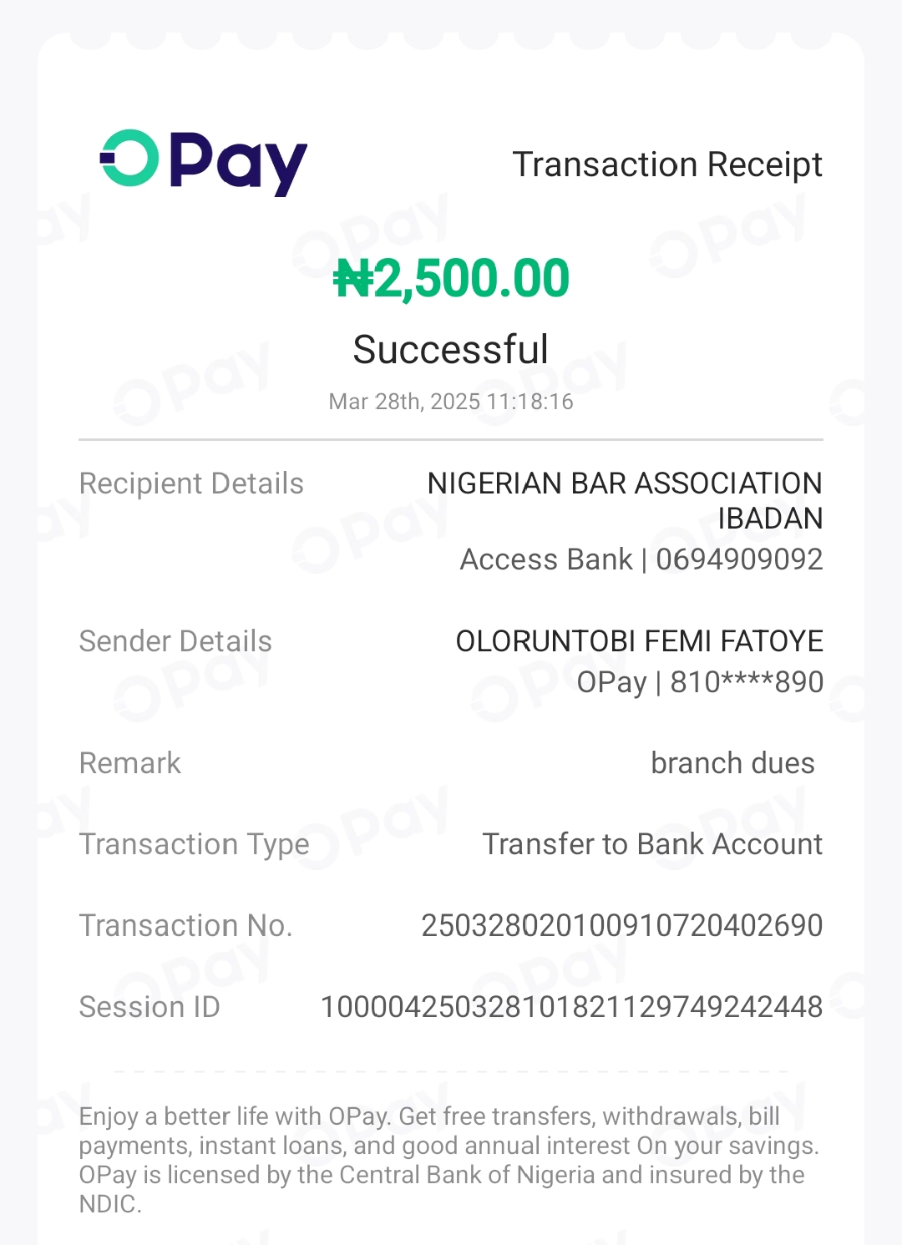Select the Transaction Receipt title
902x1245 pixels.
(x=667, y=164)
